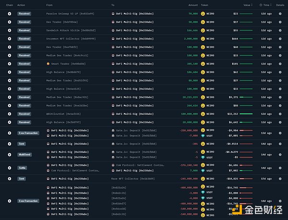Click the DeFi Multi-Sig icon in the Sandwich Attack Victim row
The width and height of the screenshot is (288, 220).
pyautogui.click(x=113, y=30)
